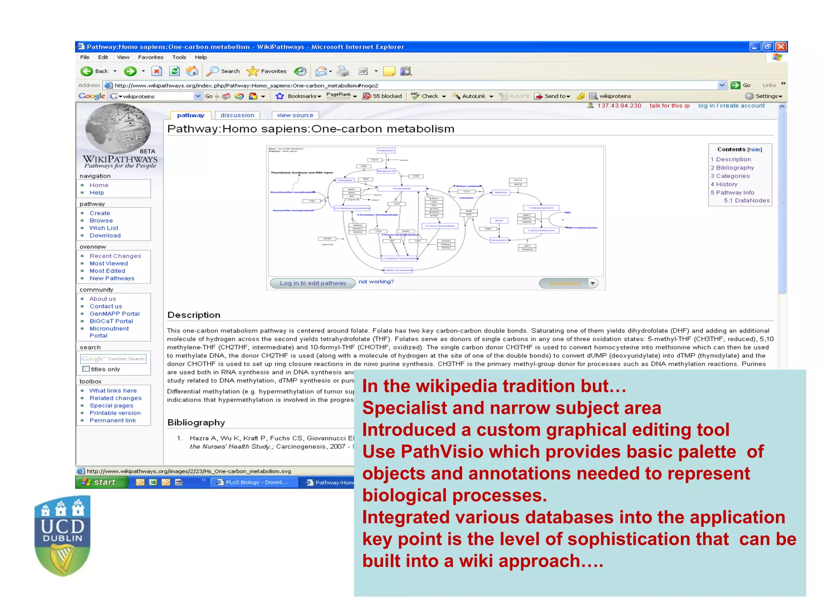The height and width of the screenshot is (616, 822).
Task: Hide the Contents box
Action: coord(755,150)
